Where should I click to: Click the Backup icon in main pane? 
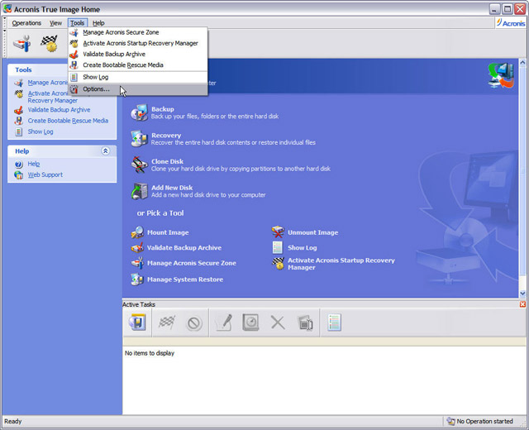point(140,112)
